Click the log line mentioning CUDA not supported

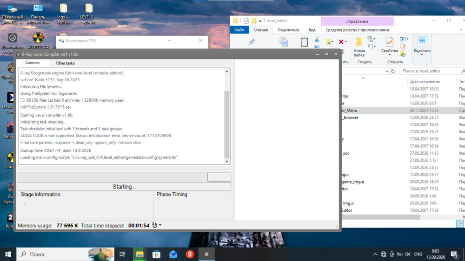coord(96,136)
